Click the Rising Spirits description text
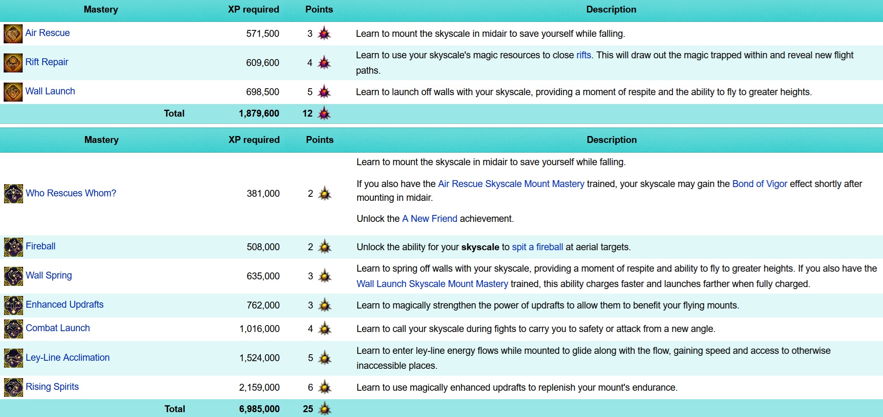Screen dimensions: 883x417 pos(517,387)
